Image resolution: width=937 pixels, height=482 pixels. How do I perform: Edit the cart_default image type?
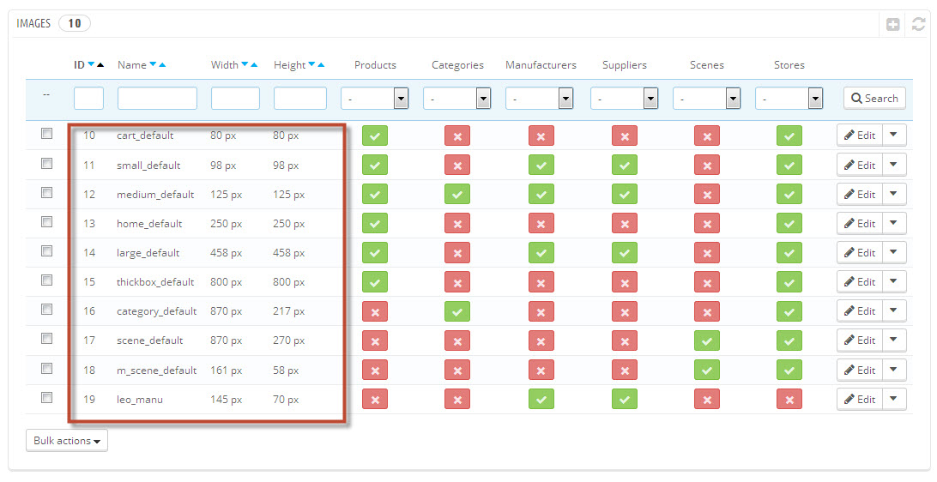tap(860, 135)
